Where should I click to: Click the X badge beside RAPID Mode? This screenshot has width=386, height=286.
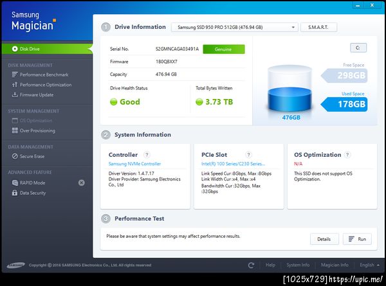point(82,183)
